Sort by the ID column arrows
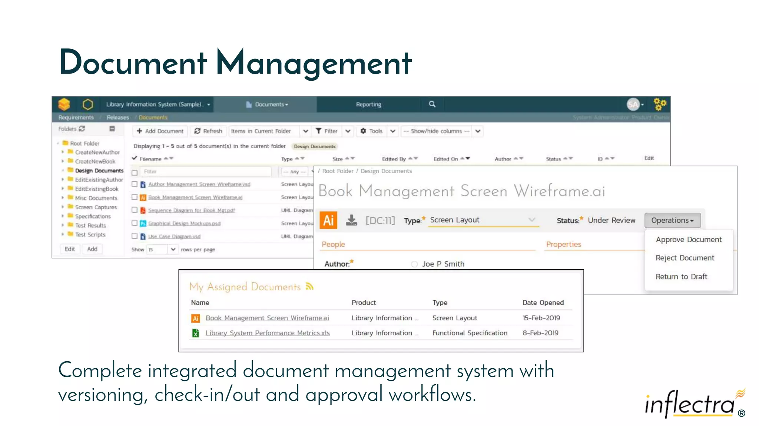The width and height of the screenshot is (759, 426). click(610, 158)
